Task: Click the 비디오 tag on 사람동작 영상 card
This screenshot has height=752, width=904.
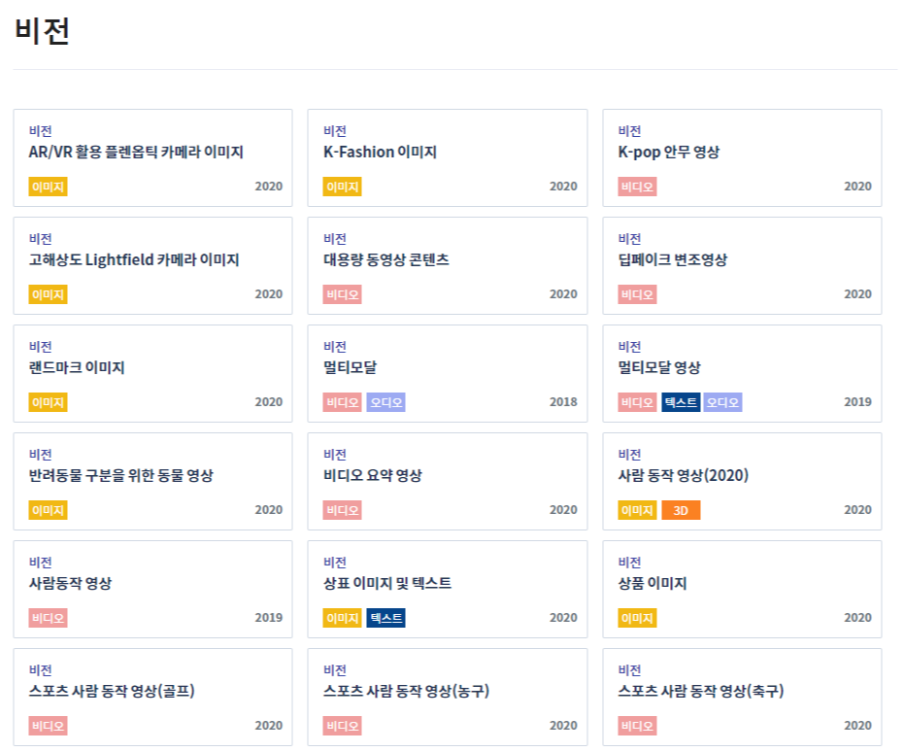Action: coord(48,618)
